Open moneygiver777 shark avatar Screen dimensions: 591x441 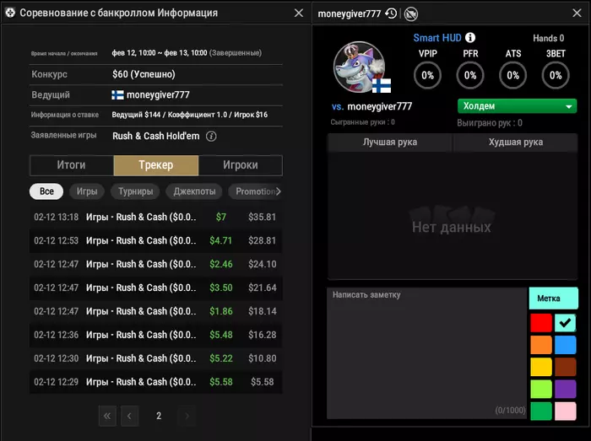pyautogui.click(x=359, y=67)
